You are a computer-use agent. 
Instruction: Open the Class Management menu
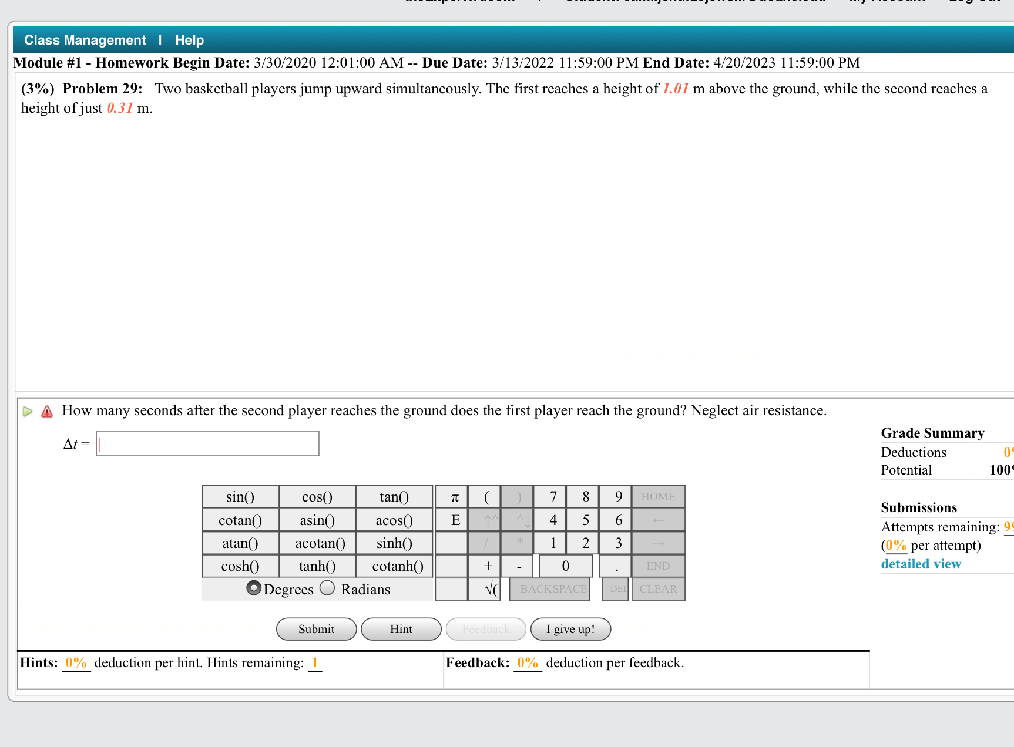[x=85, y=39]
